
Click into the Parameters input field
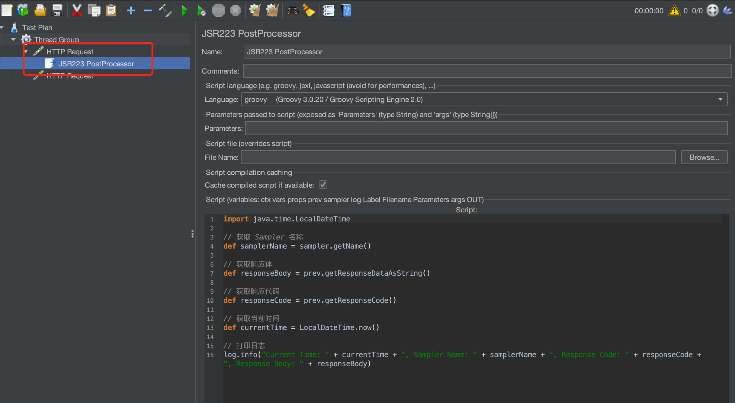486,128
